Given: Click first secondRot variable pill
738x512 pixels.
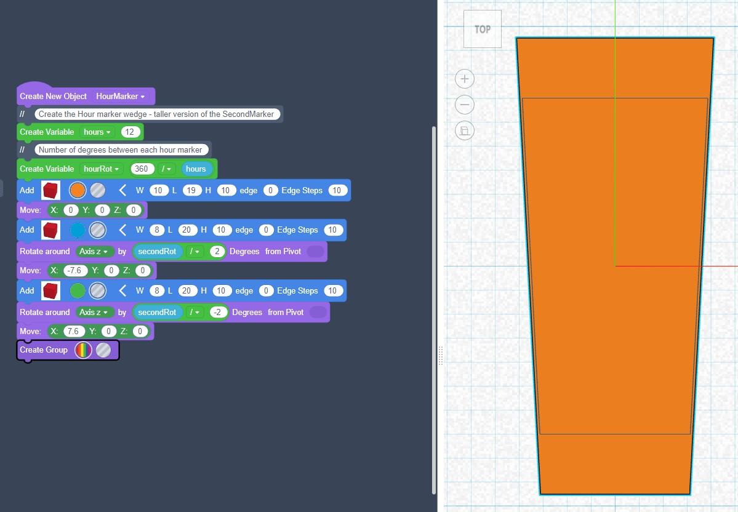Looking at the screenshot, I should 157,251.
